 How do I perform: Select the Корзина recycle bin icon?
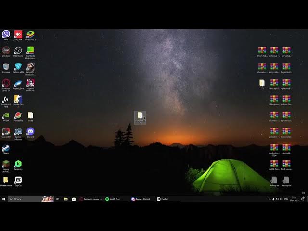click(6, 68)
